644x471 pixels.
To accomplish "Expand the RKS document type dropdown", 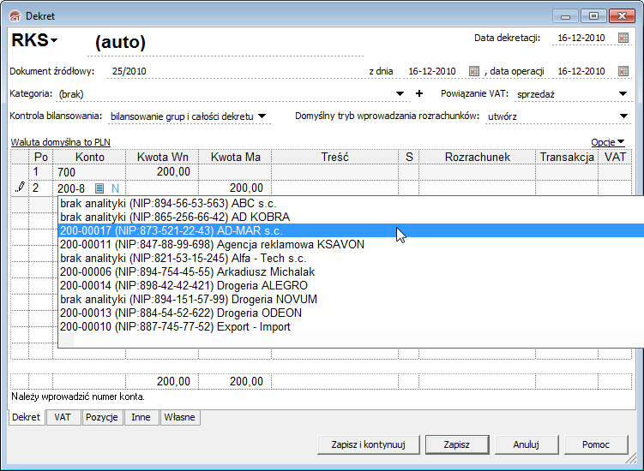I will click(54, 40).
